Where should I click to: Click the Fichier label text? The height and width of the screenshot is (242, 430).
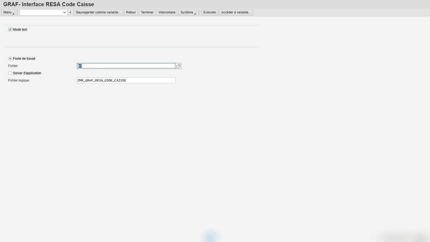(x=13, y=66)
